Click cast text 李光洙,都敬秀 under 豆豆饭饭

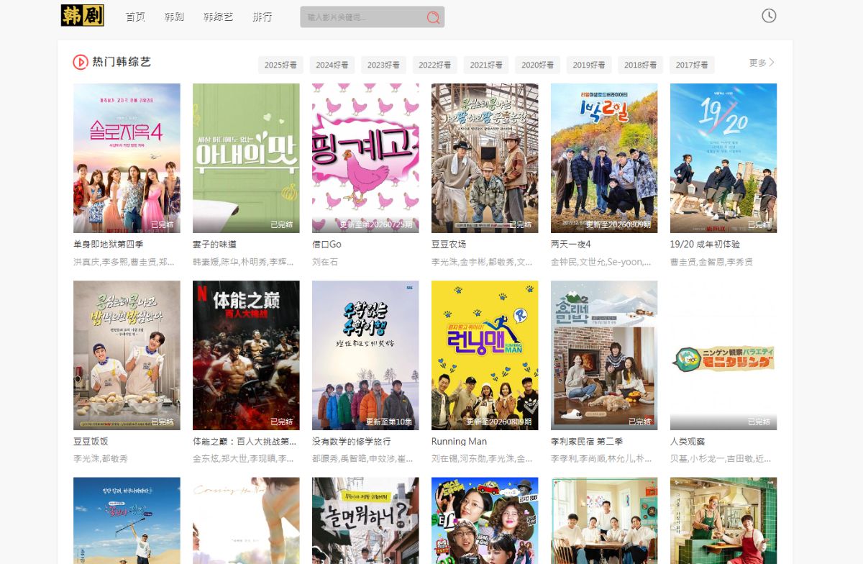tap(101, 458)
